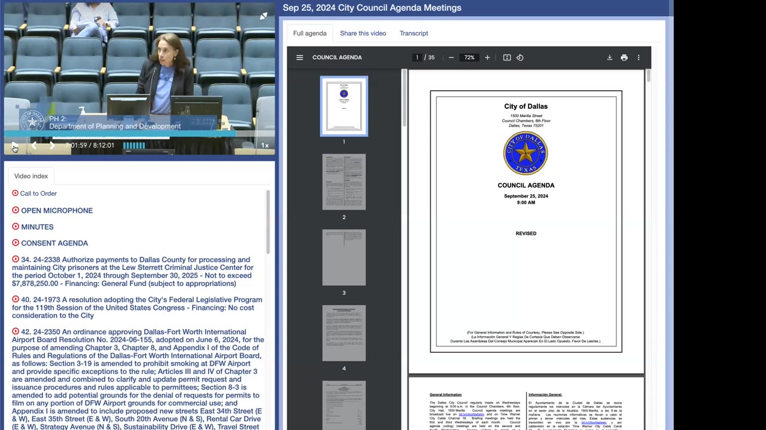Skip to next video index item

(x=52, y=145)
